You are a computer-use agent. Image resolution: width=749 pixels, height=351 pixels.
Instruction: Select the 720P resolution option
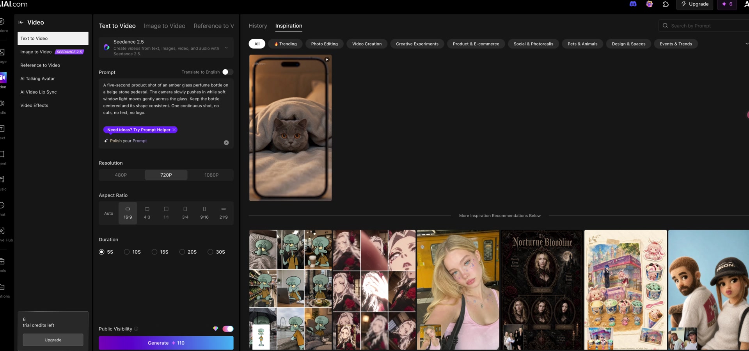(166, 175)
